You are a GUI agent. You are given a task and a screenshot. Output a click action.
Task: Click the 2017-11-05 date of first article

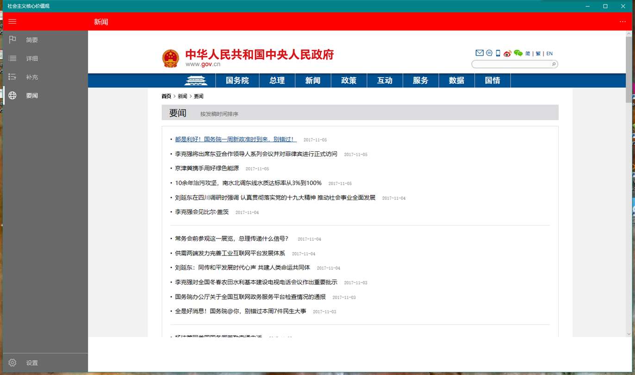(315, 140)
